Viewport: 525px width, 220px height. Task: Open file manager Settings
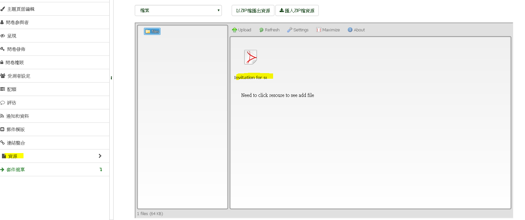(x=298, y=30)
